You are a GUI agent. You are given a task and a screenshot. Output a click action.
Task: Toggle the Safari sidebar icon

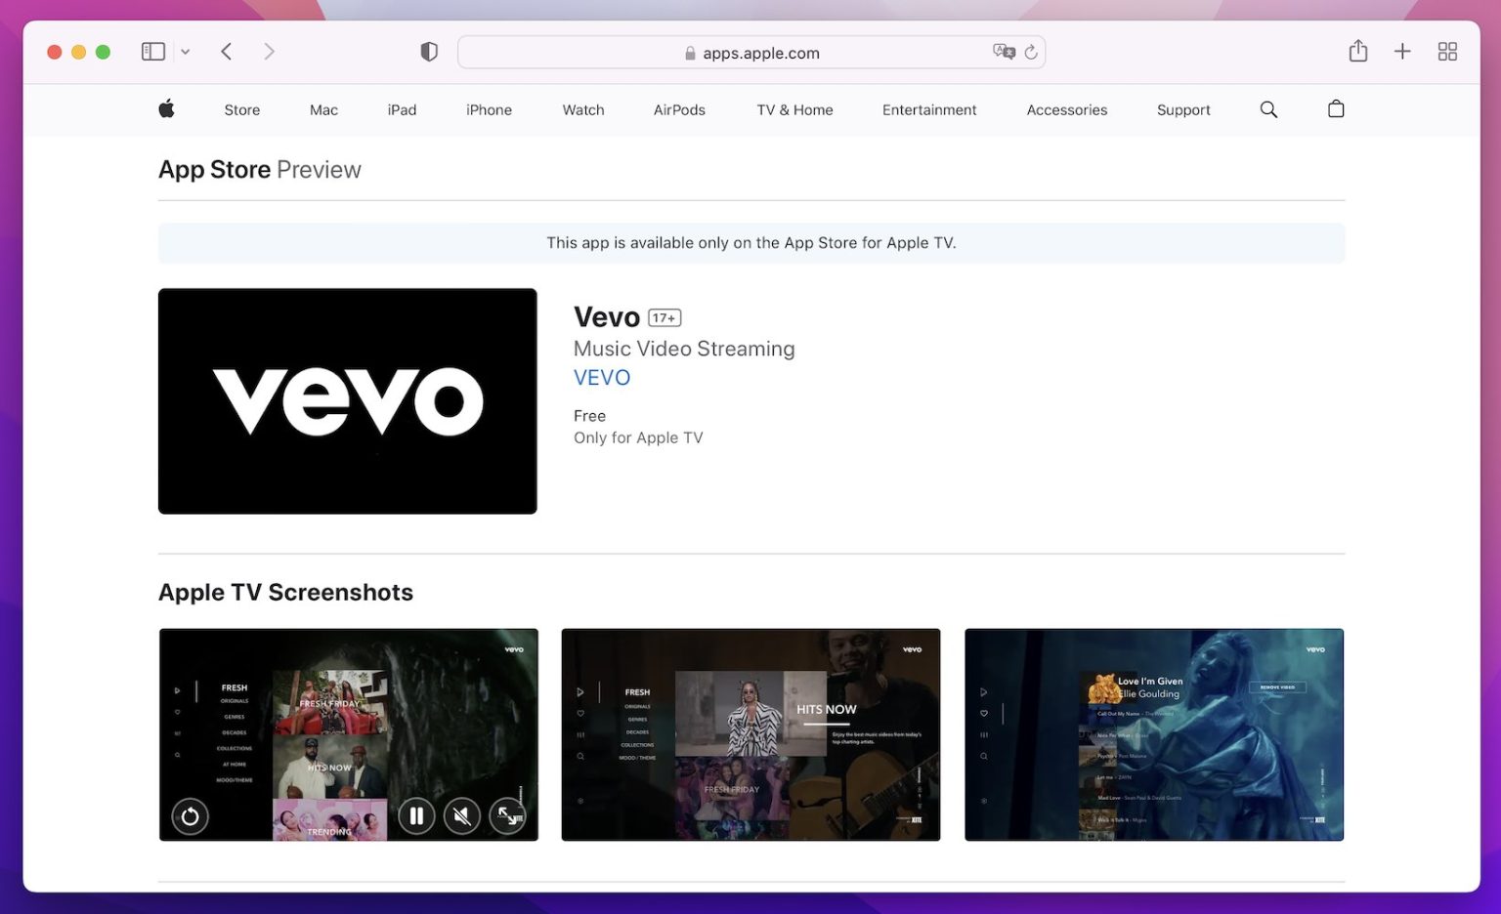pyautogui.click(x=153, y=52)
